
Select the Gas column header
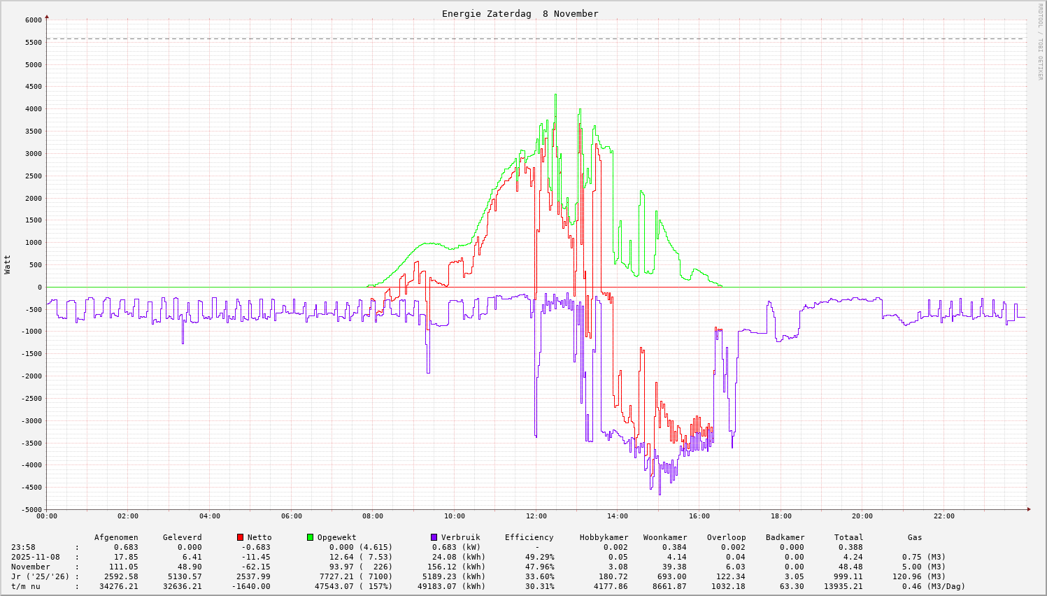pos(915,537)
